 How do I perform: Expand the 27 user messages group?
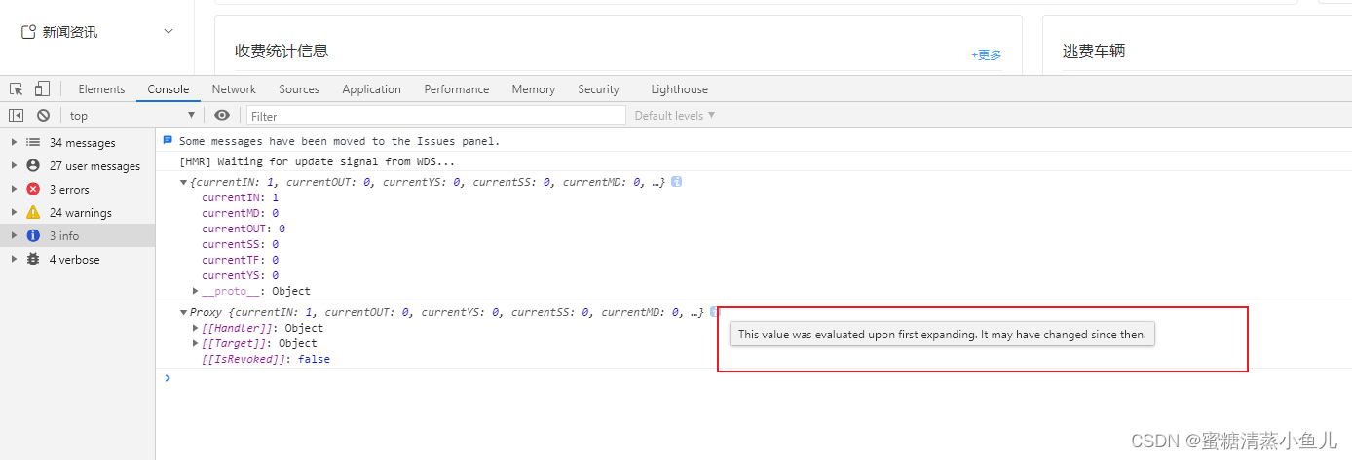click(14, 166)
